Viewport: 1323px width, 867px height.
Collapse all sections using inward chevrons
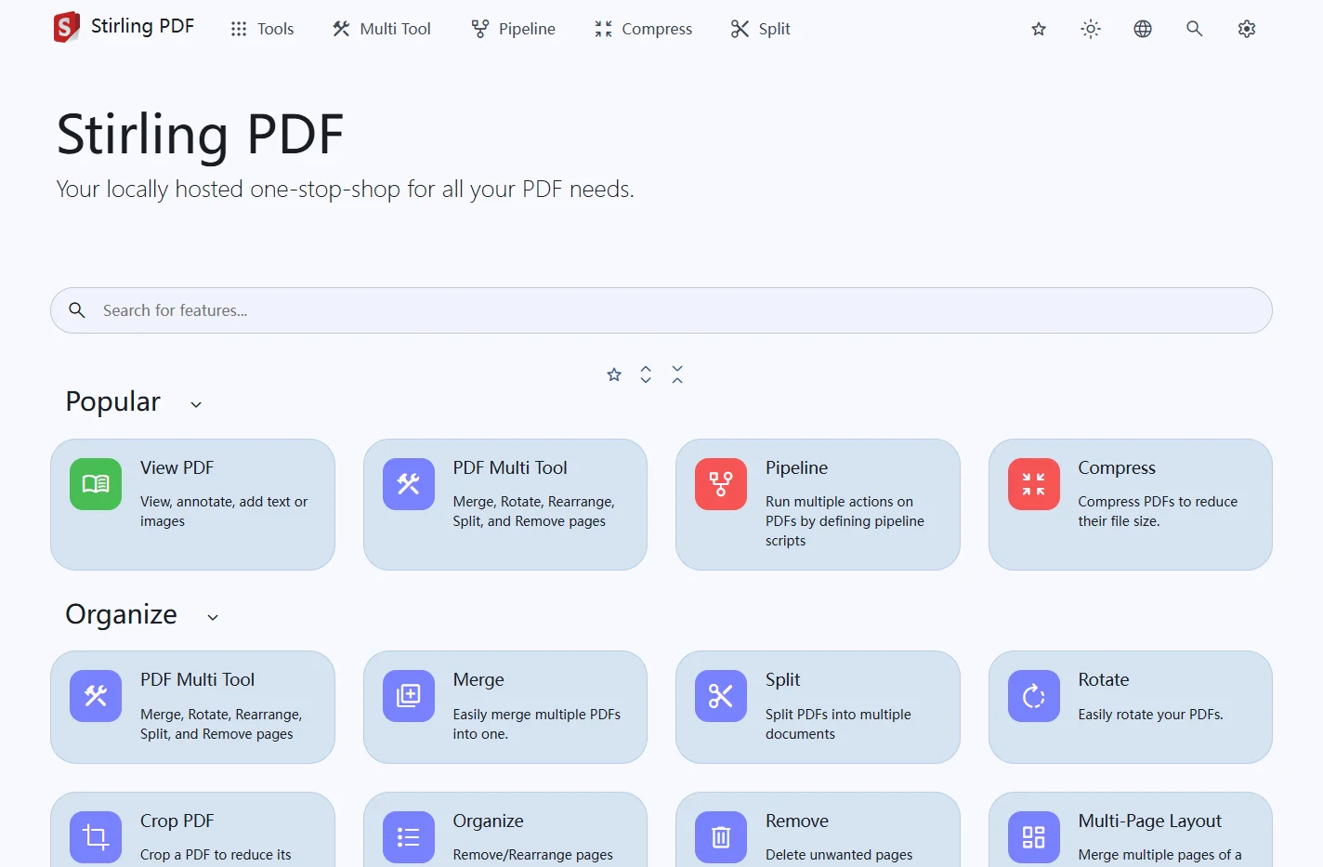coord(677,374)
